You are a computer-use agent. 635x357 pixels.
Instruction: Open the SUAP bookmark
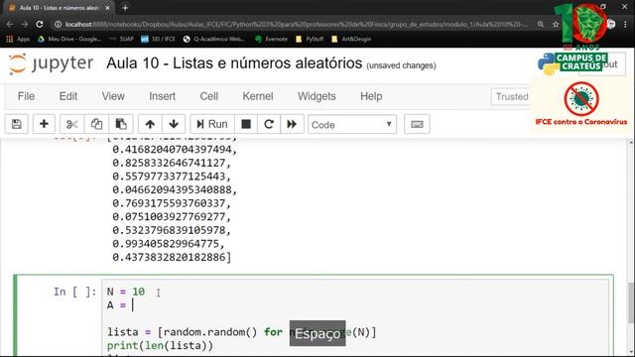pyautogui.click(x=121, y=39)
